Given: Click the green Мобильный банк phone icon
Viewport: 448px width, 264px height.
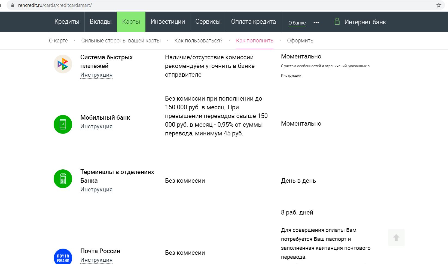Looking at the screenshot, I should point(63,124).
